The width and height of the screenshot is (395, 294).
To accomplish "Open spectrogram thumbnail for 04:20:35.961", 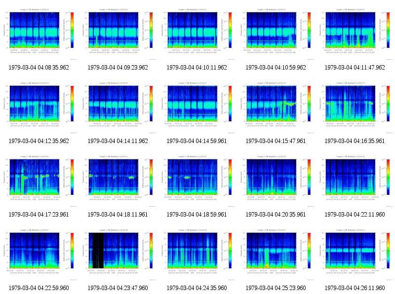I will (276, 181).
